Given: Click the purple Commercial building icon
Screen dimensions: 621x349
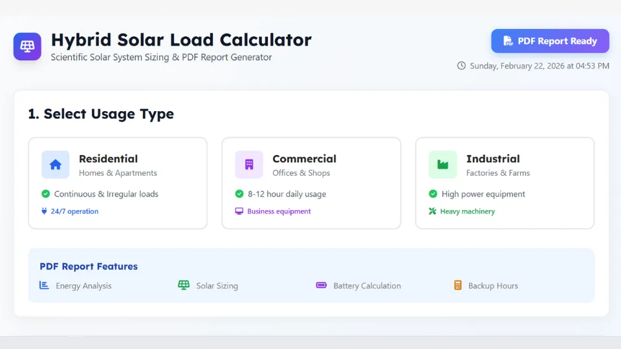Looking at the screenshot, I should point(249,165).
